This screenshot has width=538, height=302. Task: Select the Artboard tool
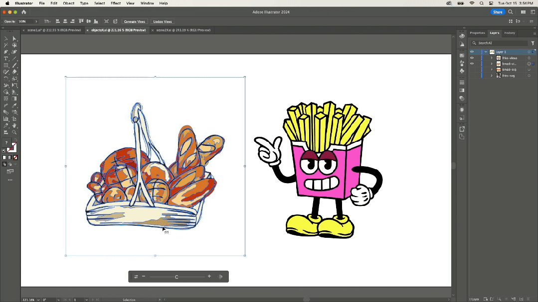[x=14, y=119]
